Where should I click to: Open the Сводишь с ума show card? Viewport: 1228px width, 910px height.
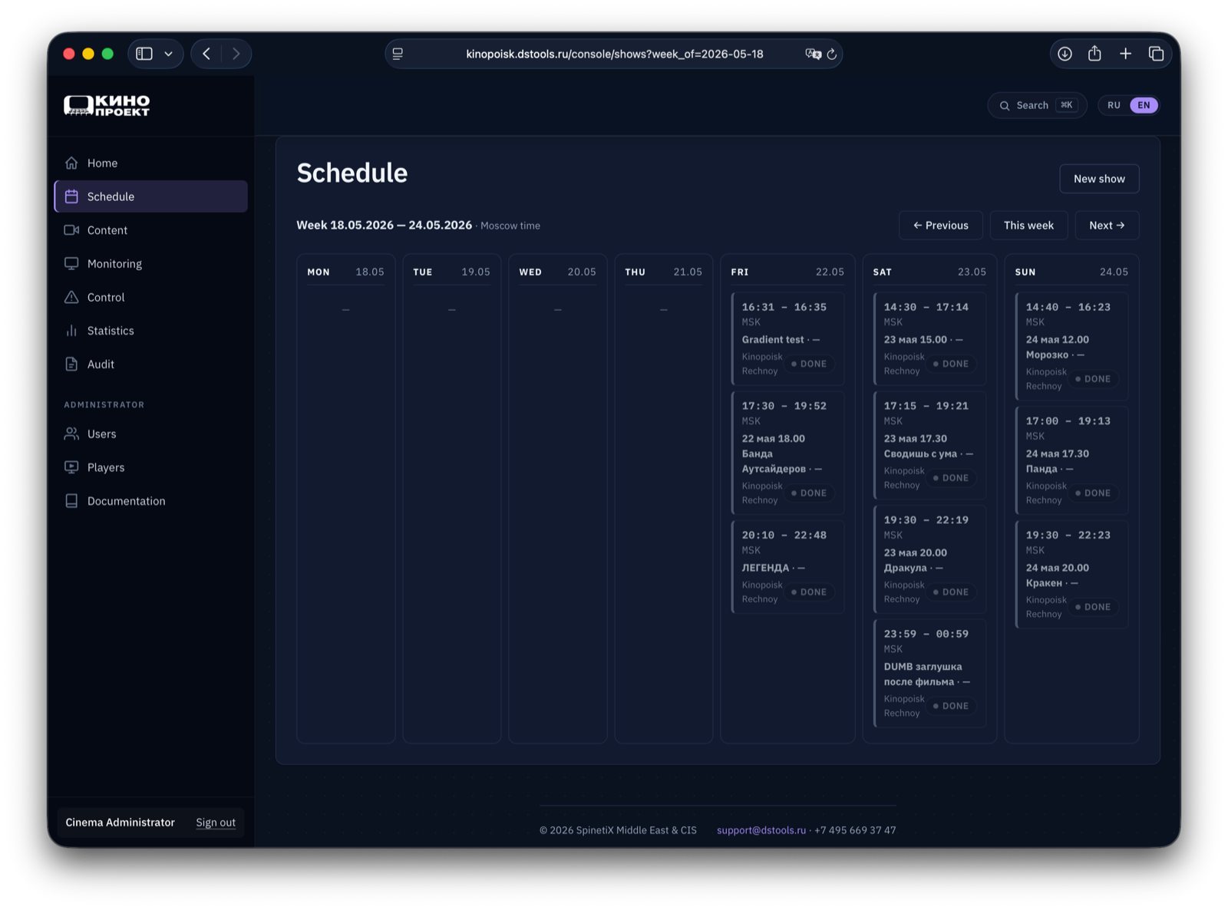click(x=929, y=445)
